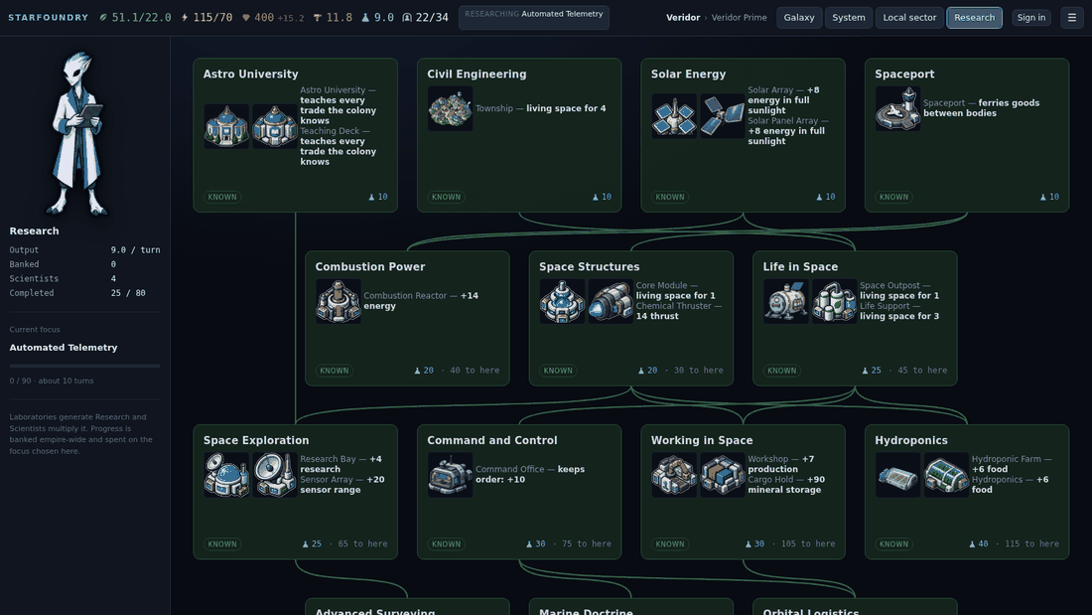1092x615 pixels.
Task: Select the Command and Control card title
Action: pyautogui.click(x=491, y=440)
